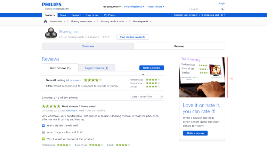
Task: Open the (4 reviews) link
Action: [x=73, y=80]
